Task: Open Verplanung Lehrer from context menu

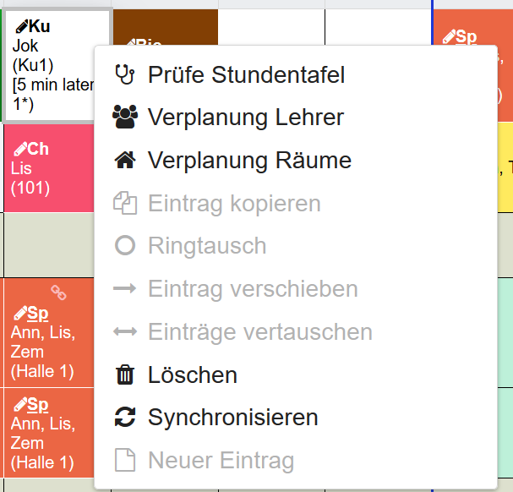Action: [x=245, y=118]
